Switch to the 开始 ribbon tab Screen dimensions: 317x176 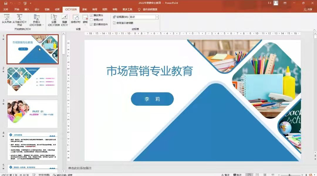pyautogui.click(x=17, y=9)
